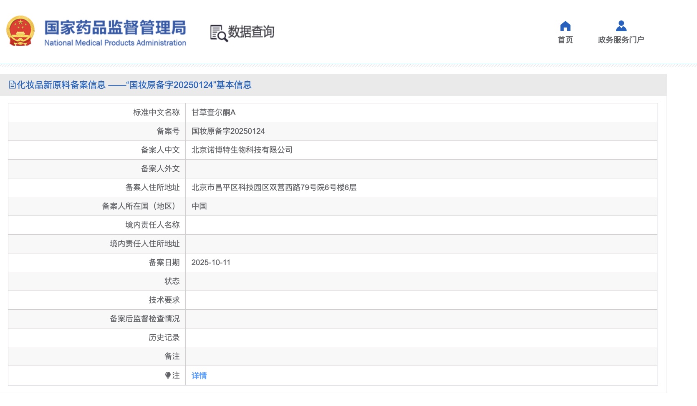
Task: Select the filing number 国妆原备字20250124 value
Action: coord(228,131)
